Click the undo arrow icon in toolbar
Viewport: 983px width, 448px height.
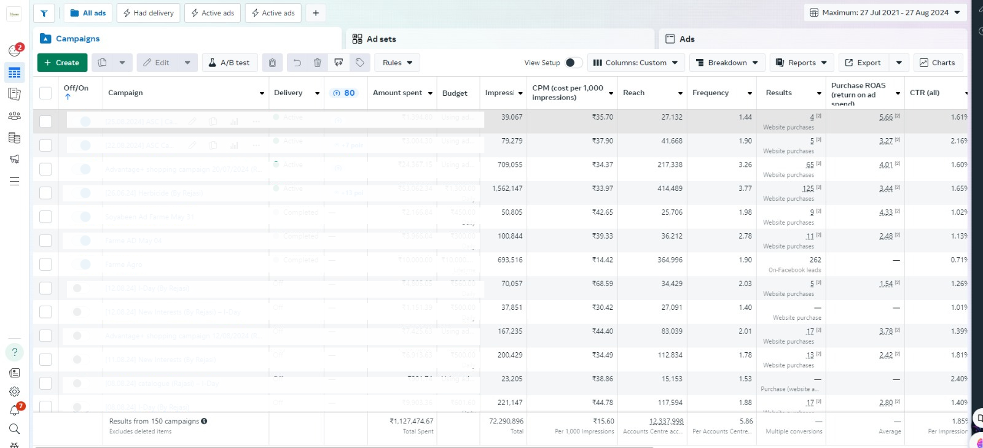(297, 63)
